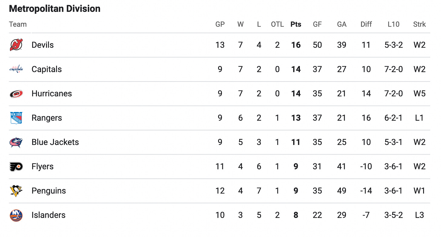
Task: Click the New York Islanders logo
Action: point(16,215)
